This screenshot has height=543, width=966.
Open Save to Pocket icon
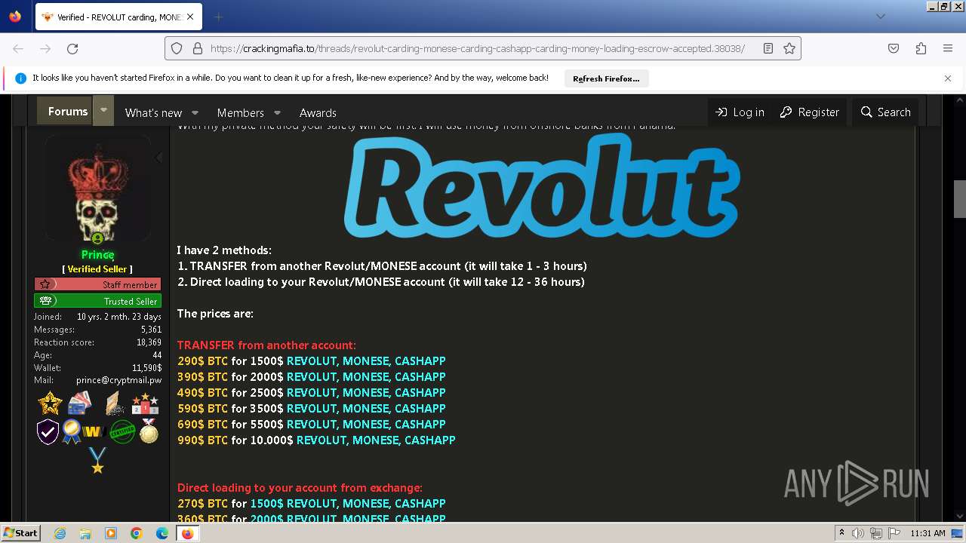click(x=894, y=48)
